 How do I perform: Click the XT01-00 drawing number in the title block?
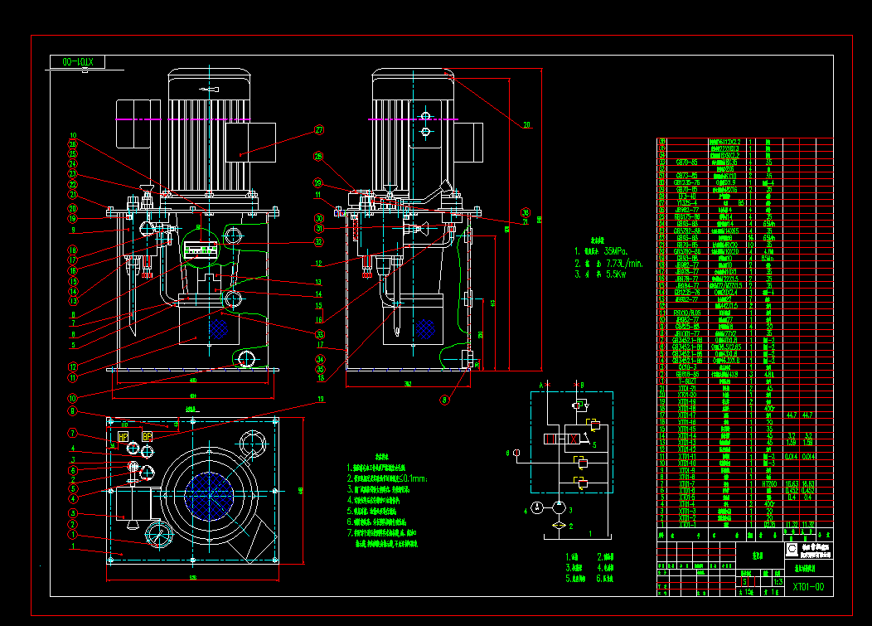(808, 586)
